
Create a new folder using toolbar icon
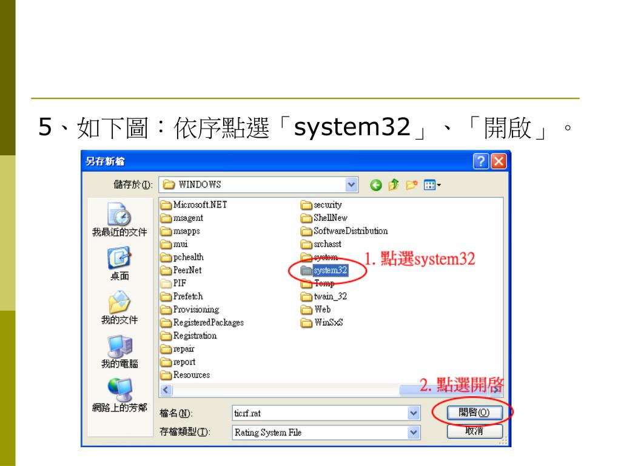tap(412, 184)
